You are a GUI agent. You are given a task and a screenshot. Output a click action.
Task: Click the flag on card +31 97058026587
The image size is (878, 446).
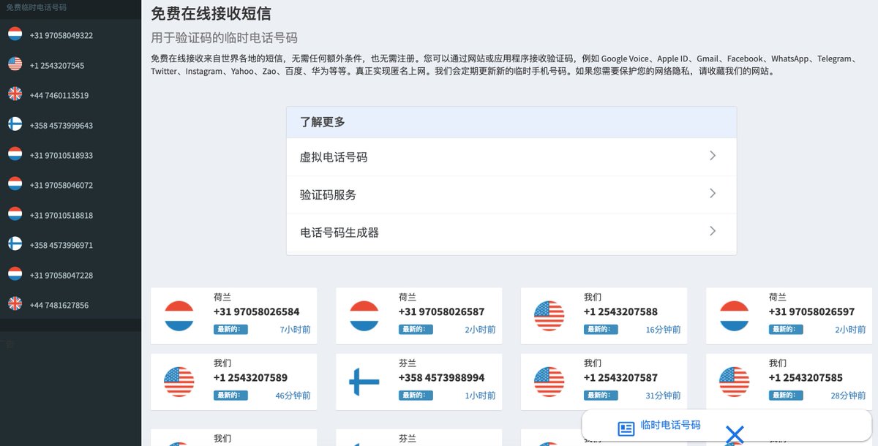coord(364,316)
